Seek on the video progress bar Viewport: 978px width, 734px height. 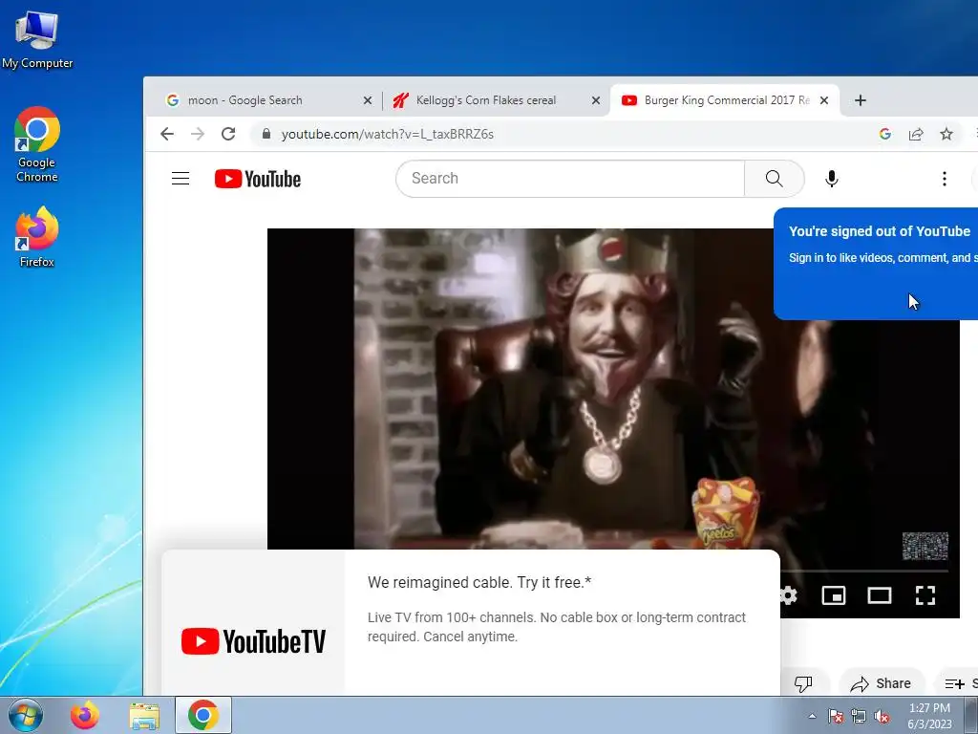coord(863,571)
